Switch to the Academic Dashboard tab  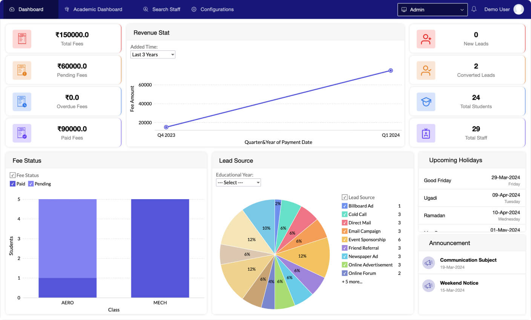94,9
